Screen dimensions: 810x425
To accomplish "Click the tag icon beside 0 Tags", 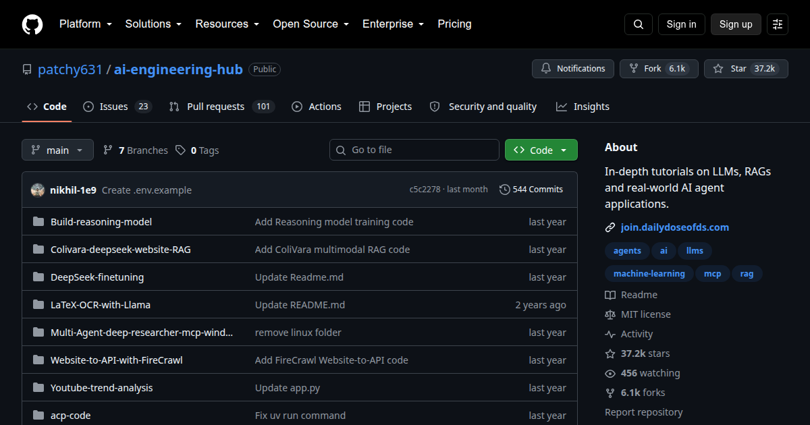I will coord(180,150).
